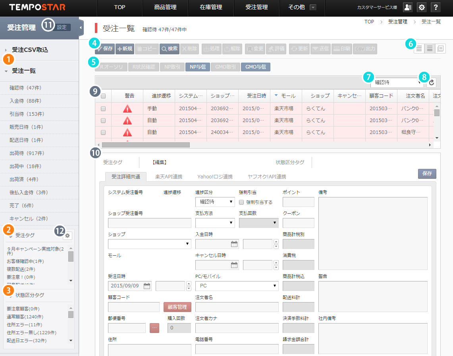Enable the 強制引当する checkbox
The width and height of the screenshot is (453, 356).
pyautogui.click(x=241, y=202)
